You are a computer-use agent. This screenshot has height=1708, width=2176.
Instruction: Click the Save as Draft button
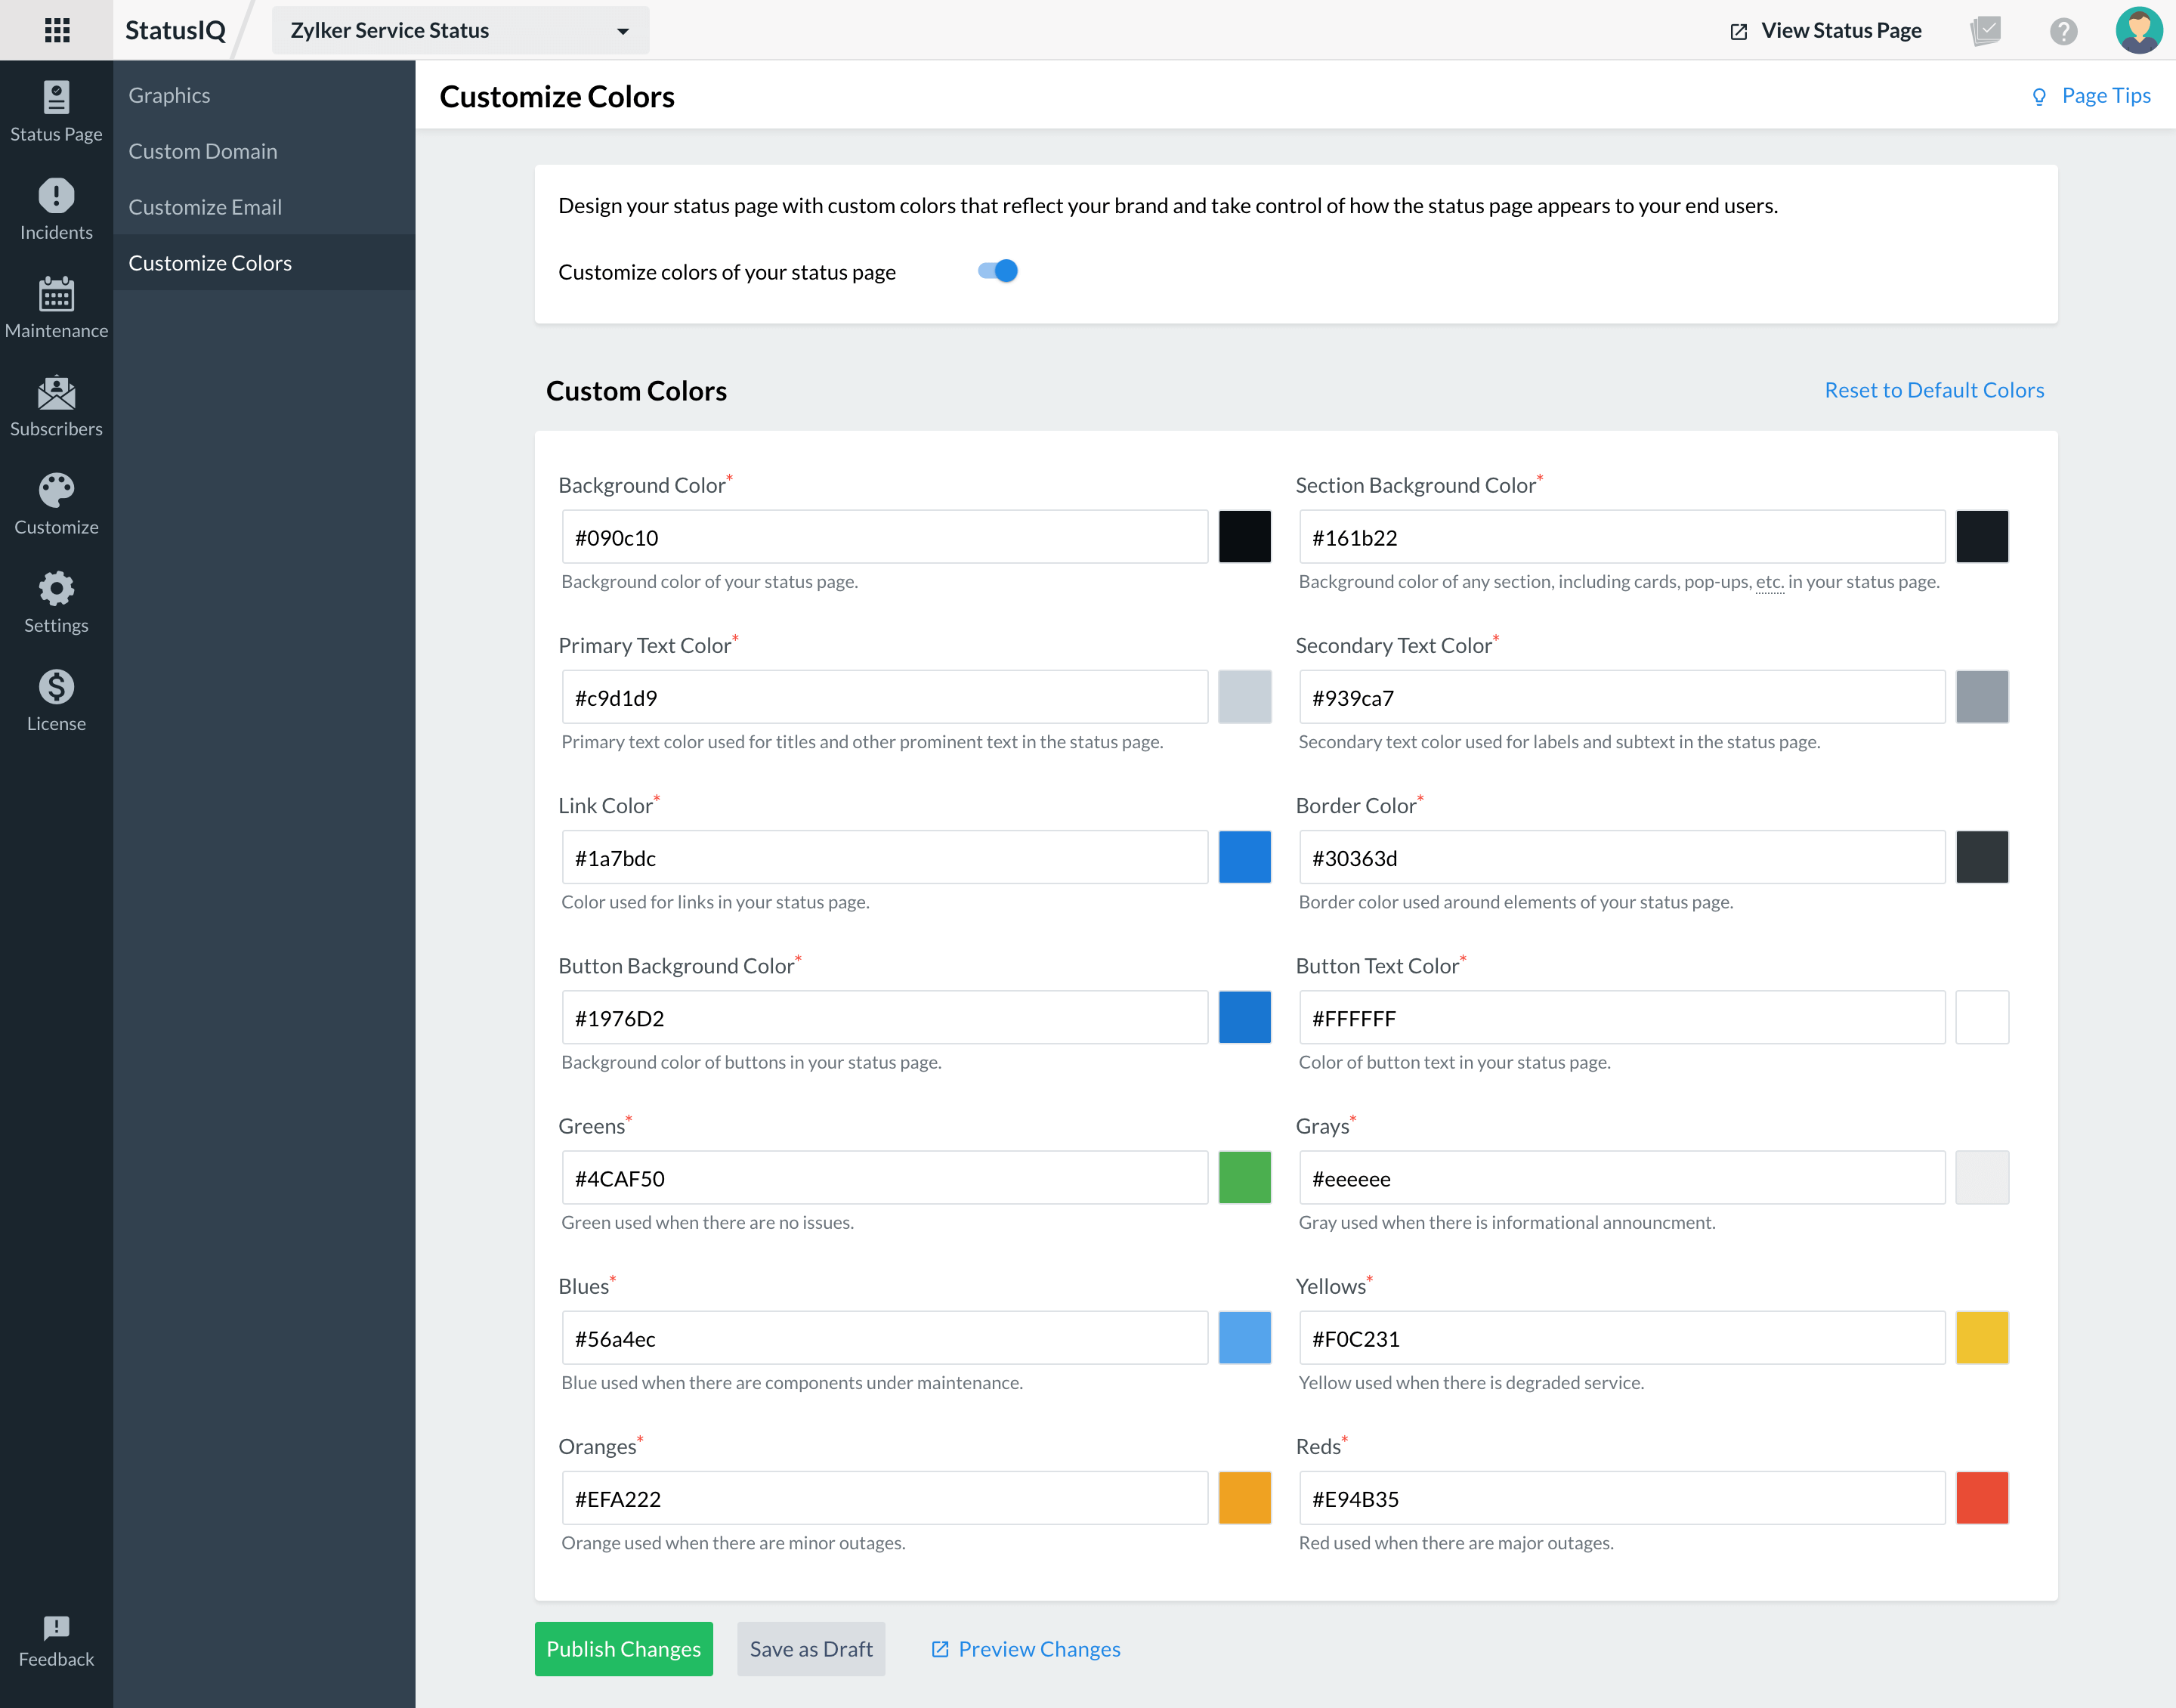[x=811, y=1648]
